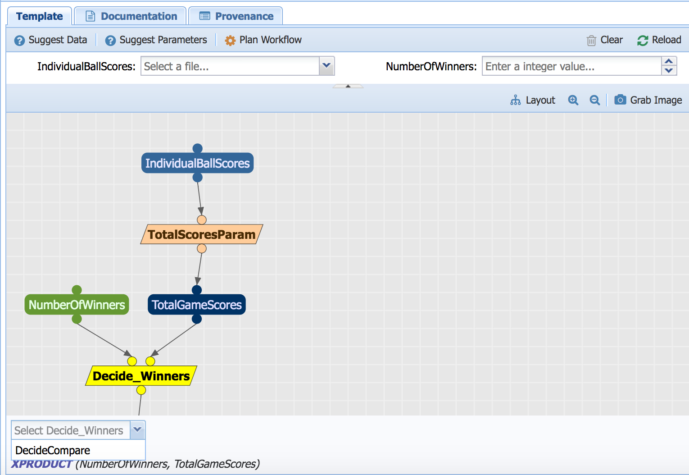Increment the NumberOfWinners value with up arrow
Screen dimensions: 689x475
[669, 62]
